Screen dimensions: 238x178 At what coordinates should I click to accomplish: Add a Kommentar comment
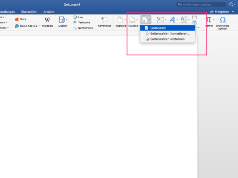coord(105,22)
